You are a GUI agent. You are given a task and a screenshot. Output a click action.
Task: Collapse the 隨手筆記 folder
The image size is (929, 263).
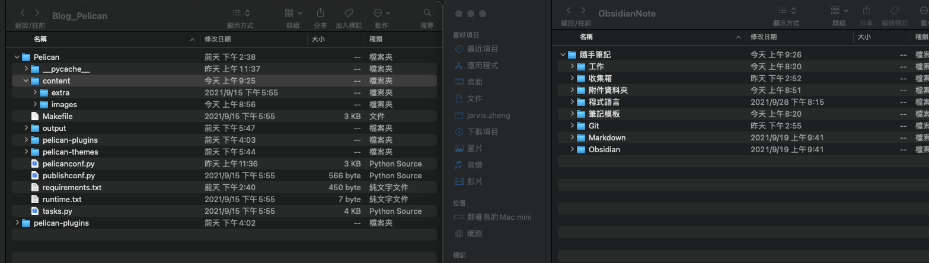[x=563, y=54]
